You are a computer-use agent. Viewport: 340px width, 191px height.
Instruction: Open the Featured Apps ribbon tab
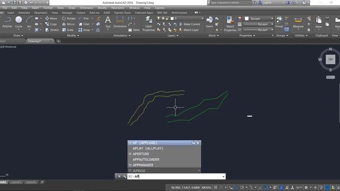(144, 13)
